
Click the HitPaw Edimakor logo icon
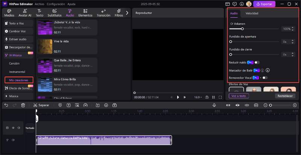pyautogui.click(x=5, y=4)
